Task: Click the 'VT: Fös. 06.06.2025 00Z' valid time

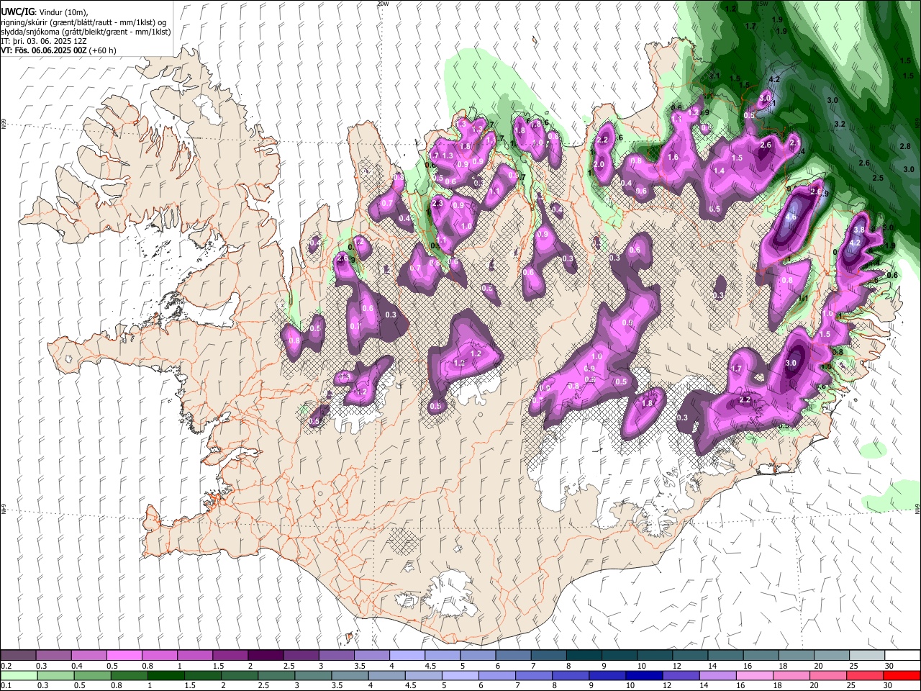Action: (x=42, y=50)
